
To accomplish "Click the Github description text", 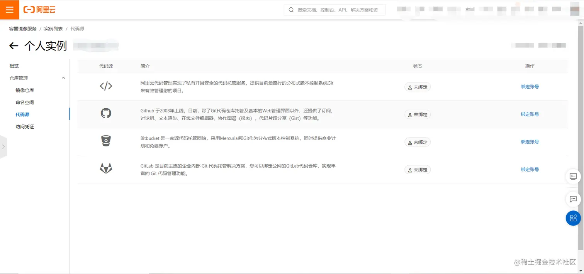I will click(237, 114).
